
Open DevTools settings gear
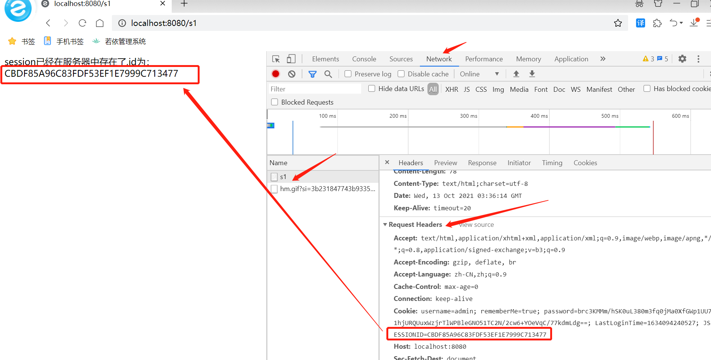(x=682, y=59)
